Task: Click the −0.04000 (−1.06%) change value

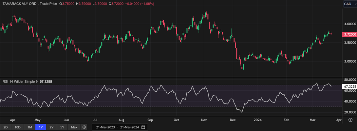Action: (x=140, y=4)
